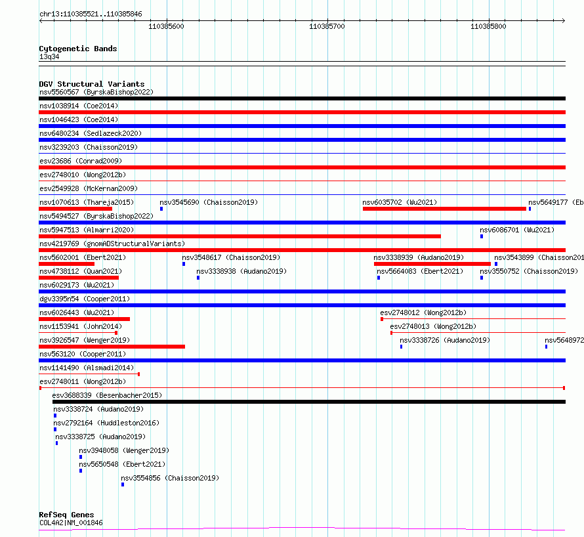Select the blue marker under nsv3338724 (Audano2019)
Viewport: 584px width, 537px height.
(x=55, y=416)
